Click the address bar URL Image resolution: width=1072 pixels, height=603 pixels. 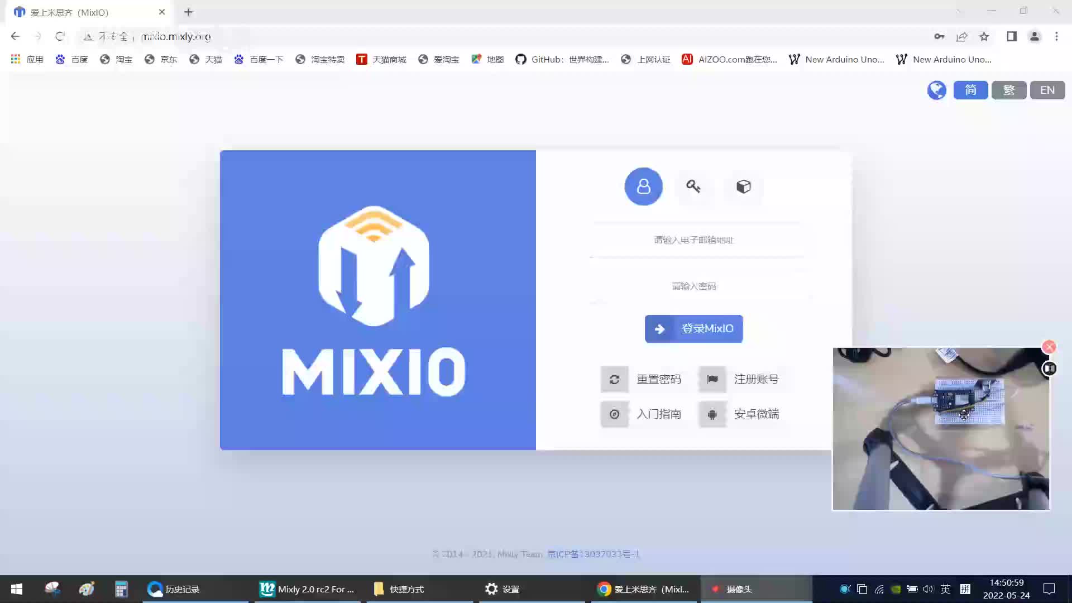(x=176, y=36)
